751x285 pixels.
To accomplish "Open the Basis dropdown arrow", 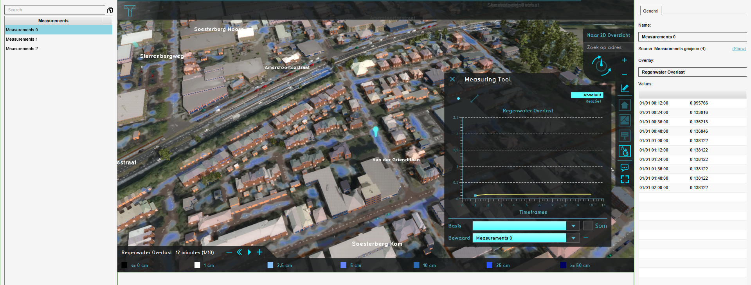I will pyautogui.click(x=573, y=226).
